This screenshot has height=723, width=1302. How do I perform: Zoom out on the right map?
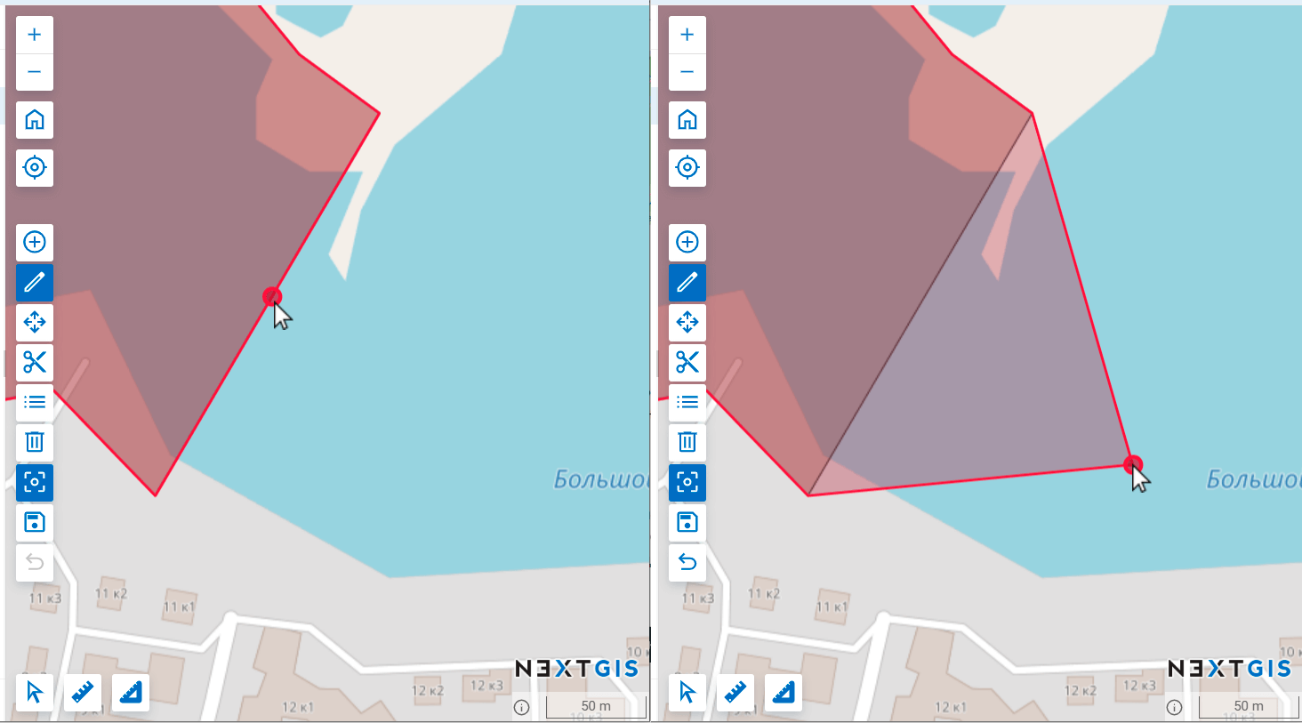click(x=687, y=72)
